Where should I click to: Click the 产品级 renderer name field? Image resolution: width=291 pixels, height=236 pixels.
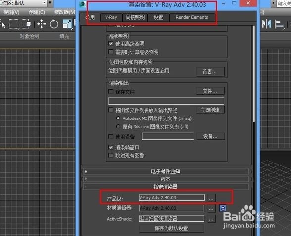(x=172, y=198)
